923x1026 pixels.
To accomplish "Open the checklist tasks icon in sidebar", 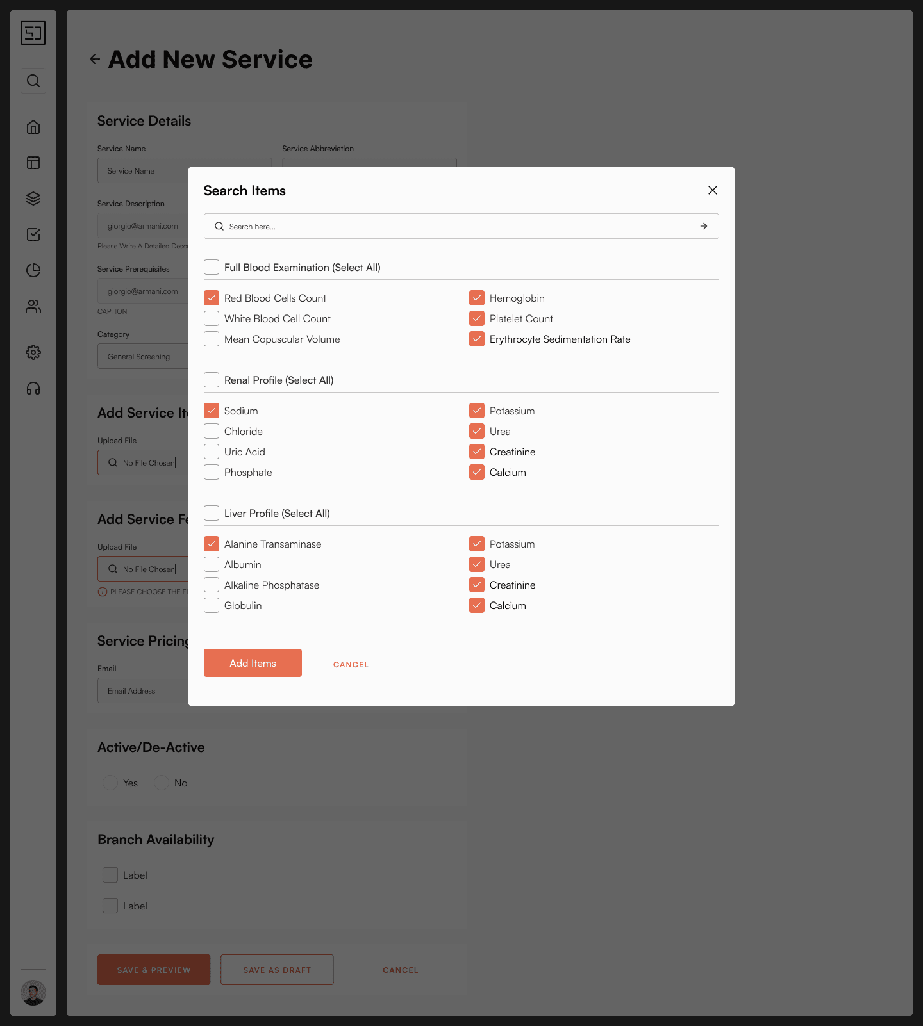I will (33, 234).
